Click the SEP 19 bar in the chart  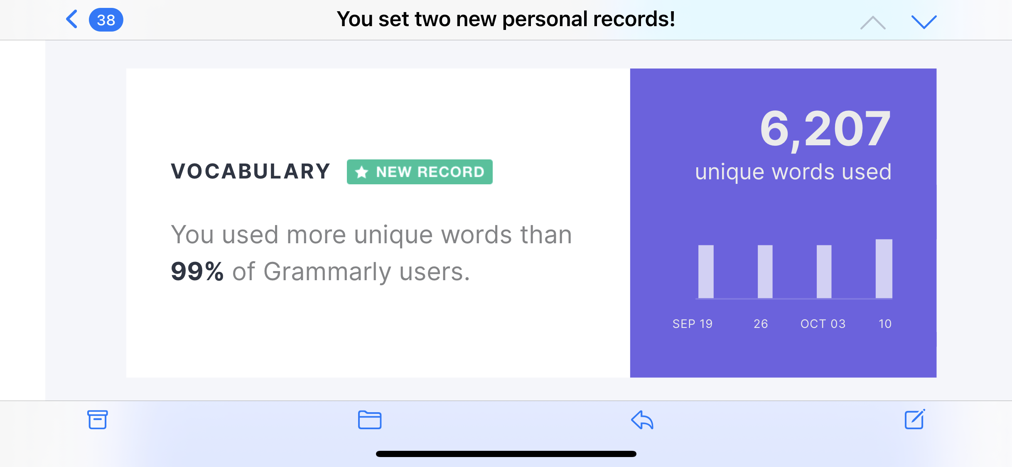(706, 271)
